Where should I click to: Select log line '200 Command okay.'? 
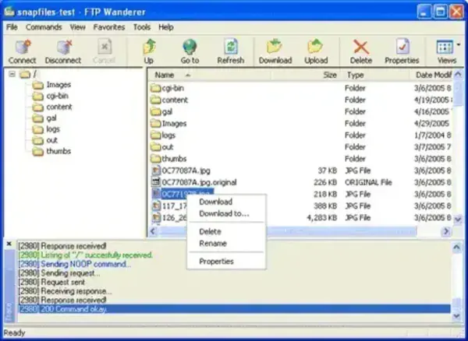(234, 309)
